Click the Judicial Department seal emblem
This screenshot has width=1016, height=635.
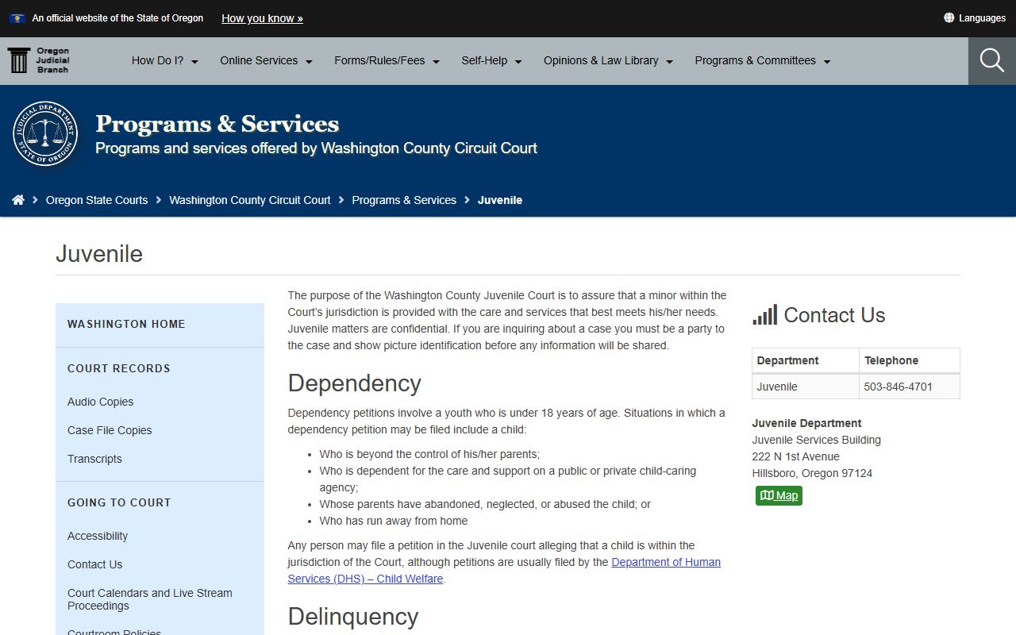click(46, 133)
